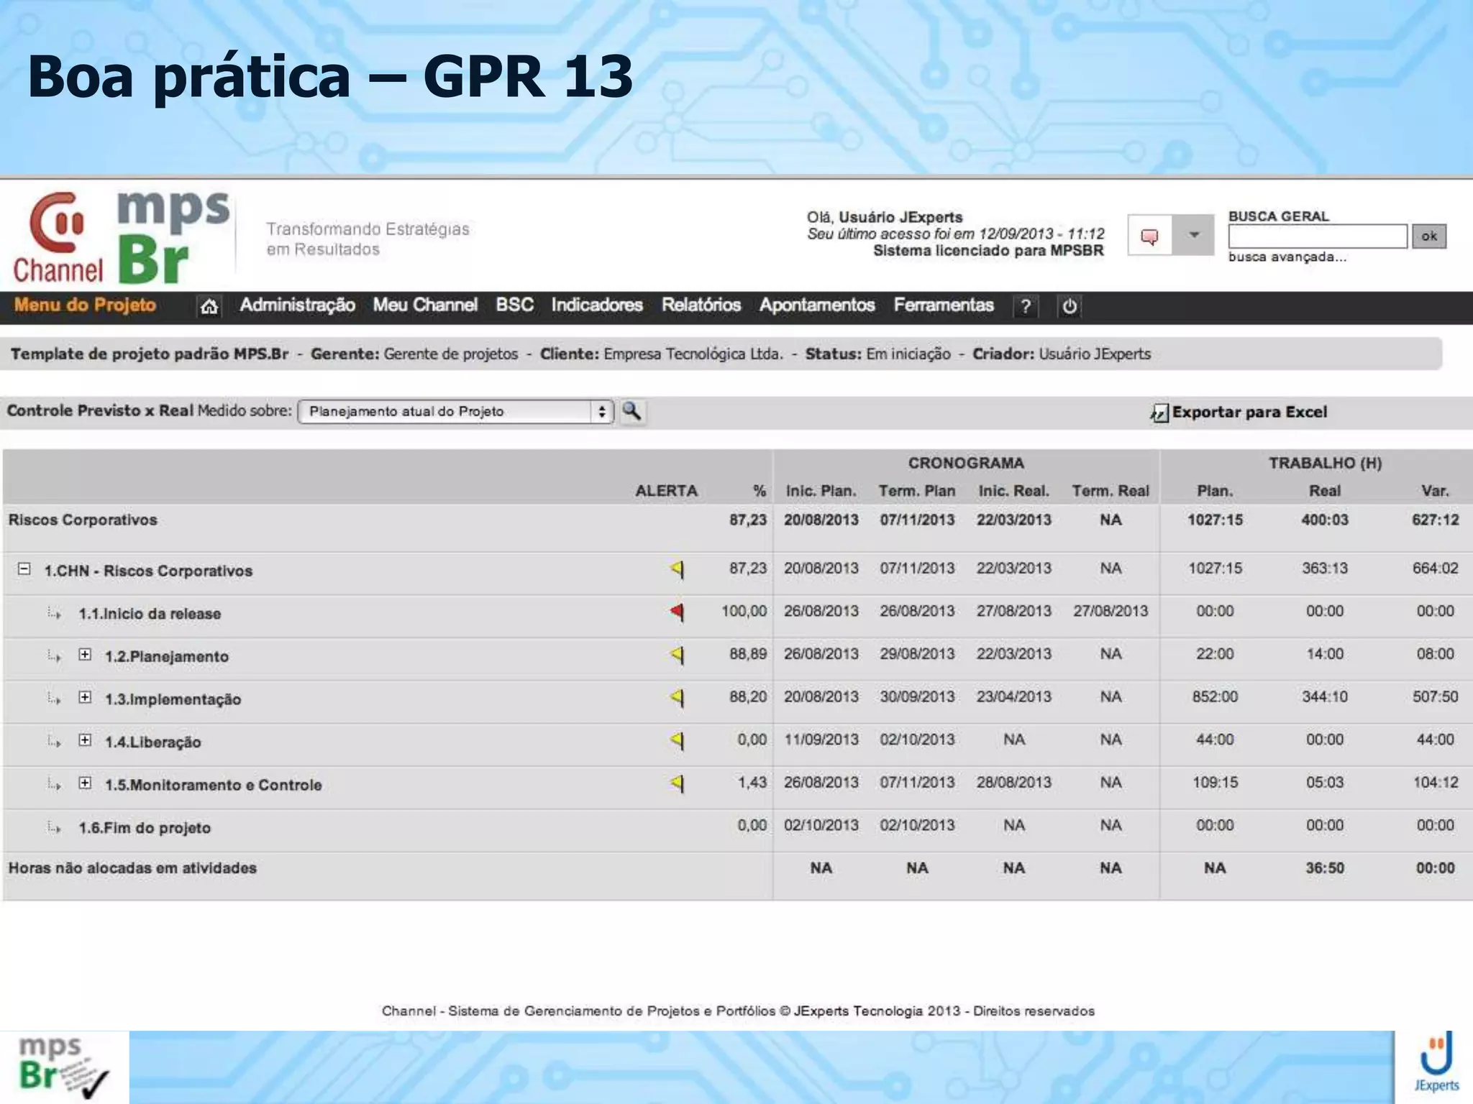Image resolution: width=1473 pixels, height=1104 pixels.
Task: Expand the 1.4.Liberação node
Action: (85, 740)
